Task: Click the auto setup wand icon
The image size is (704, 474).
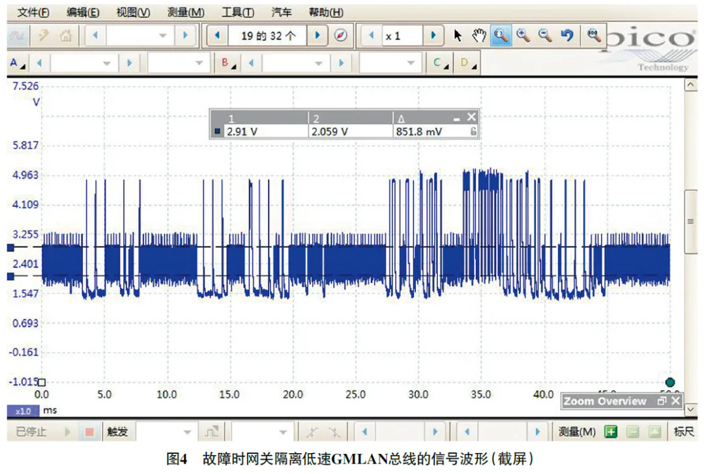Action: (x=43, y=35)
